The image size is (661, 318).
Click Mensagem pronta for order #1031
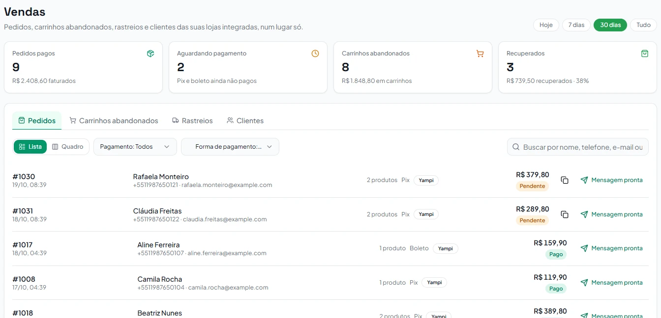click(x=611, y=214)
